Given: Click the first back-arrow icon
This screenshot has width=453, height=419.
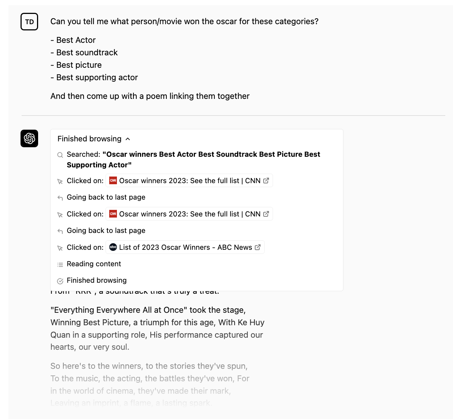Looking at the screenshot, I should (x=60, y=198).
